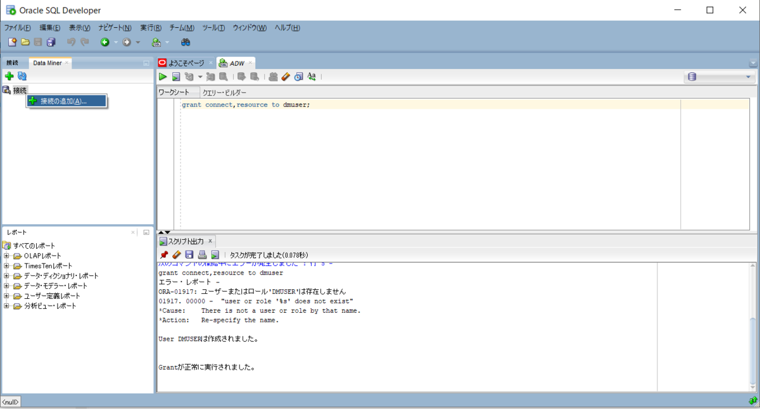This screenshot has width=760, height=409.
Task: Select the クエリー・ビルダー sub-tab
Action: point(225,92)
